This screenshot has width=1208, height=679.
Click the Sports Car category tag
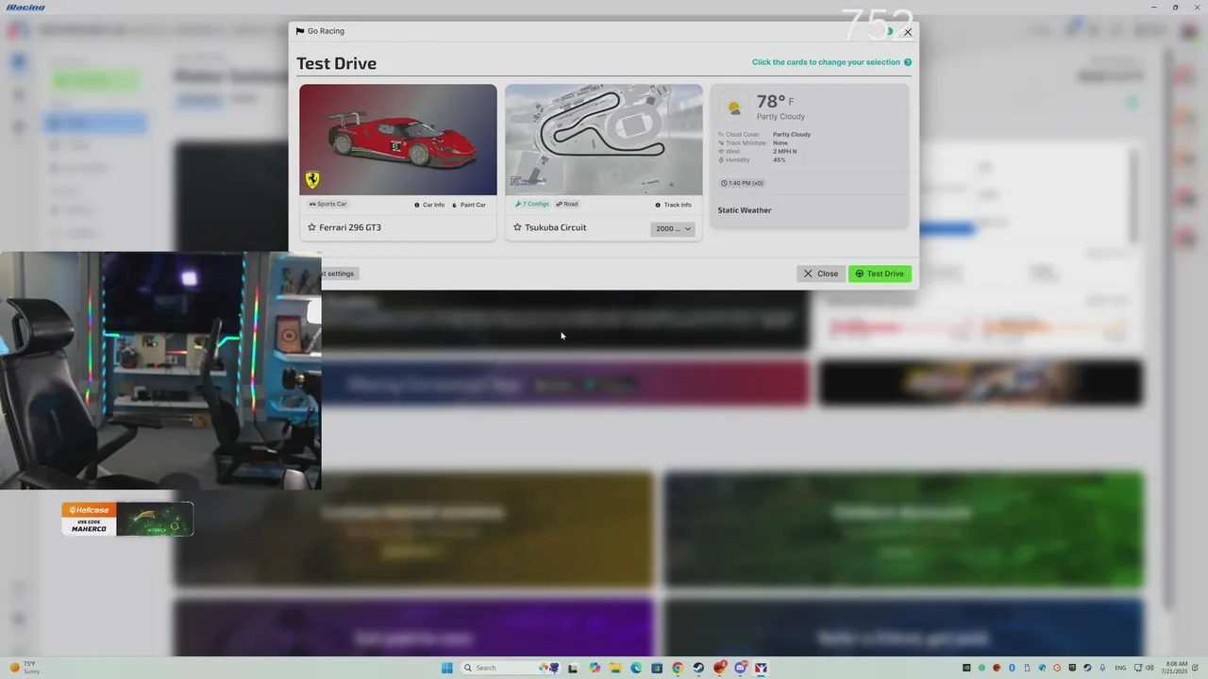coord(327,204)
